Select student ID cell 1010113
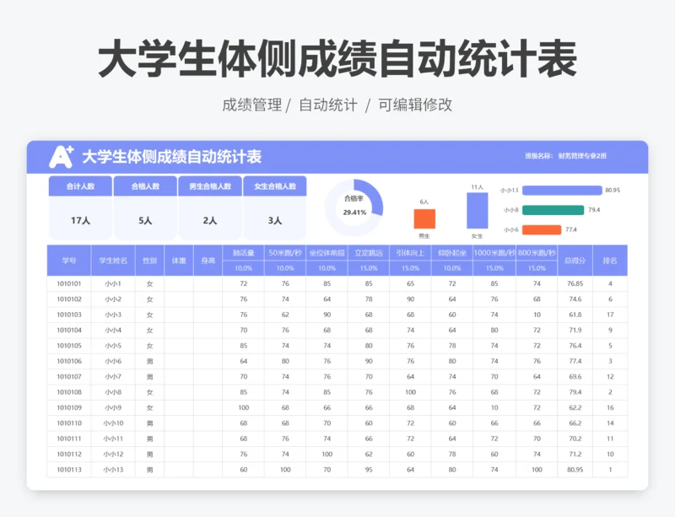Image resolution: width=675 pixels, height=517 pixels. tap(69, 470)
